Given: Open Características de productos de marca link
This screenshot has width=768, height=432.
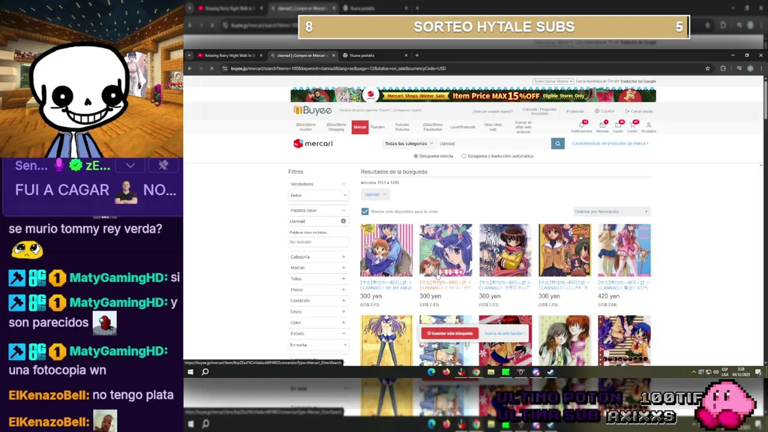Looking at the screenshot, I should (x=610, y=143).
